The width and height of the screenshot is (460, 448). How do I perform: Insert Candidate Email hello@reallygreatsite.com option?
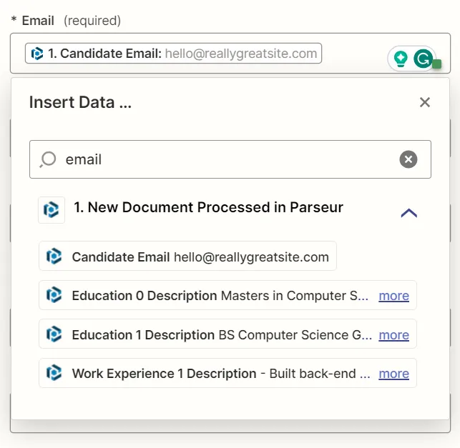pyautogui.click(x=187, y=256)
